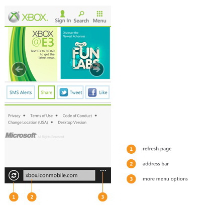Click the Facebook Like button
Screen dimensions: 221x206
coord(97,92)
